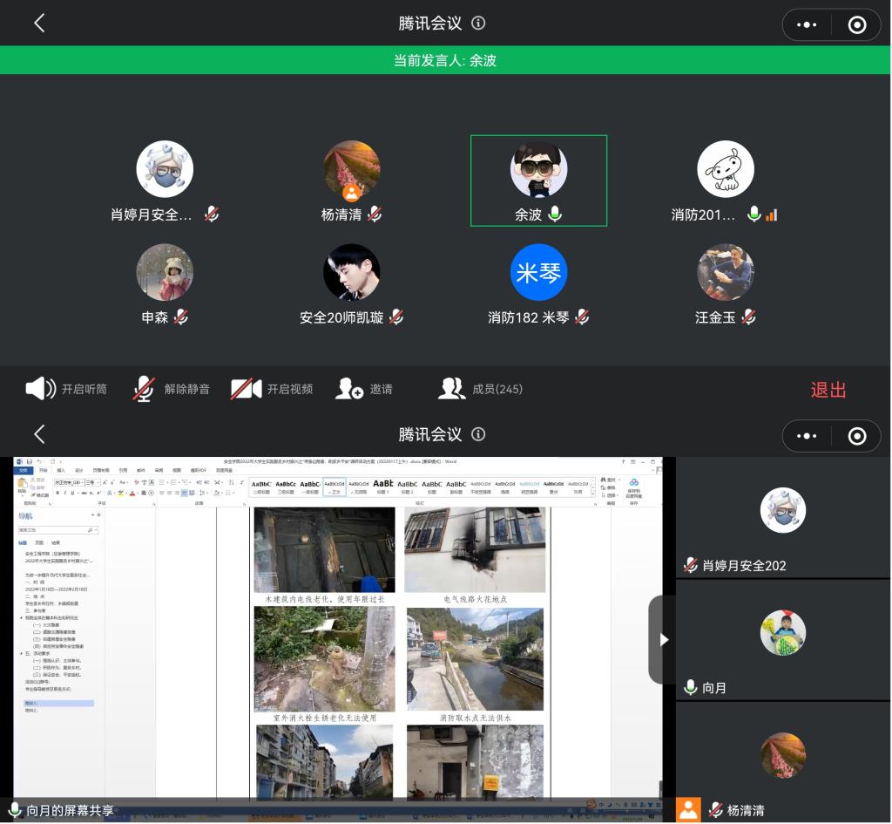Collapse the 五、活动要求 heading in navigation tree
The height and width of the screenshot is (824, 892).
point(21,652)
